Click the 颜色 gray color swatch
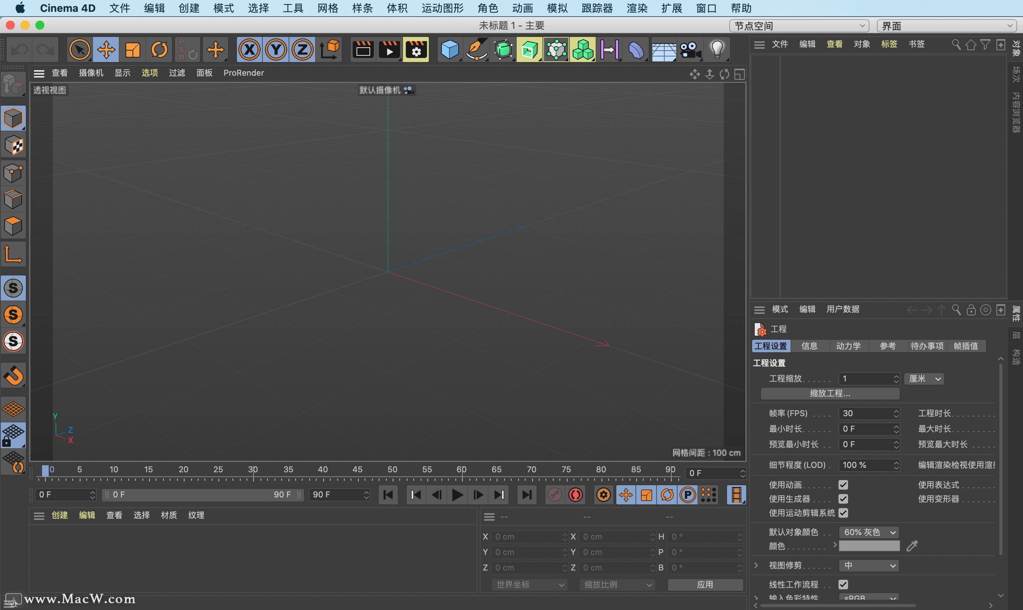This screenshot has width=1023, height=610. click(869, 546)
